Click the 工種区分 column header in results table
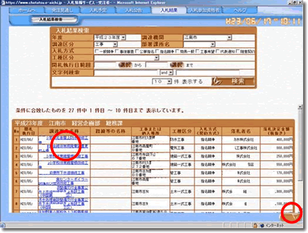The image size is (308, 233). coord(182,131)
